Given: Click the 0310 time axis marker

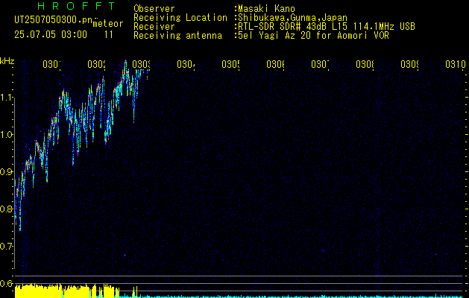Looking at the screenshot, I should (456, 64).
